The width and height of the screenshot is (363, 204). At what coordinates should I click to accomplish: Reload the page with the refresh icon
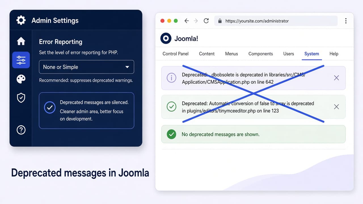pos(206,21)
